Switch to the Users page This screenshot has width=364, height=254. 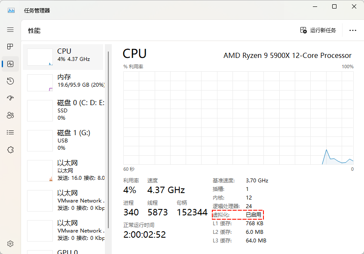point(11,115)
